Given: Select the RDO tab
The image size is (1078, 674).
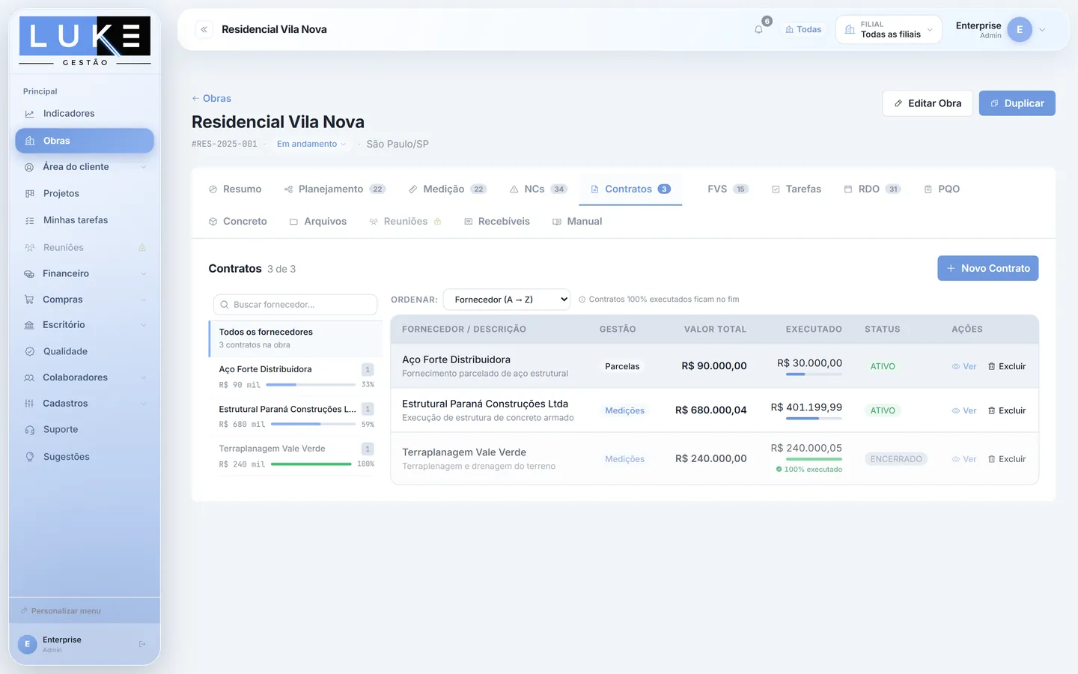Looking at the screenshot, I should tap(872, 189).
